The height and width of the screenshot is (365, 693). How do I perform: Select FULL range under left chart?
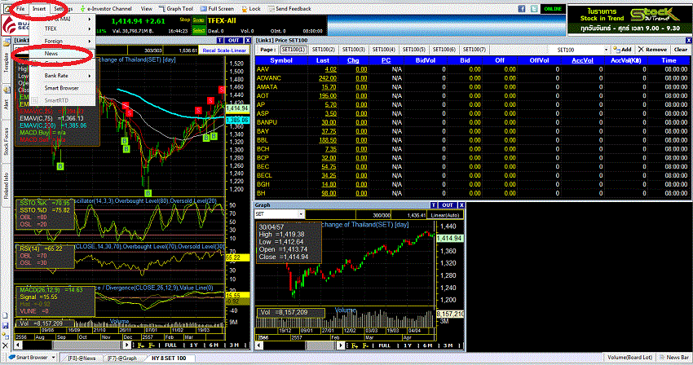[x=170, y=345]
